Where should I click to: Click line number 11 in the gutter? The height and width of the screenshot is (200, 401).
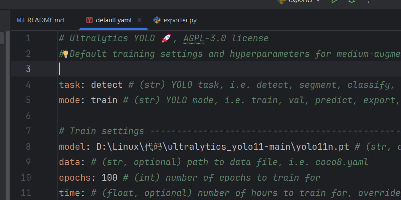26,193
